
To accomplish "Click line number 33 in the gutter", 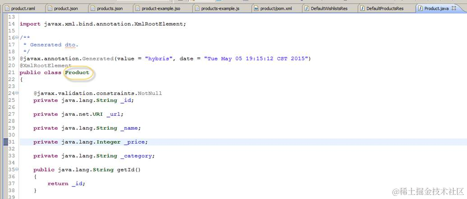I will [x=12, y=156].
